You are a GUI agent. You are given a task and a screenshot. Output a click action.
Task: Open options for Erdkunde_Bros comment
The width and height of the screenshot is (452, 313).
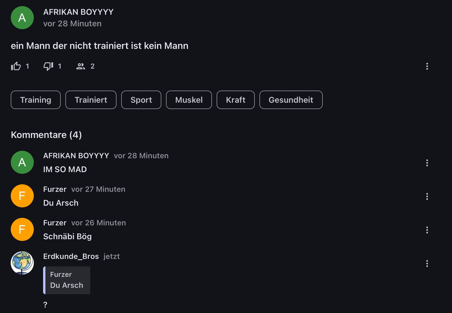click(x=427, y=264)
